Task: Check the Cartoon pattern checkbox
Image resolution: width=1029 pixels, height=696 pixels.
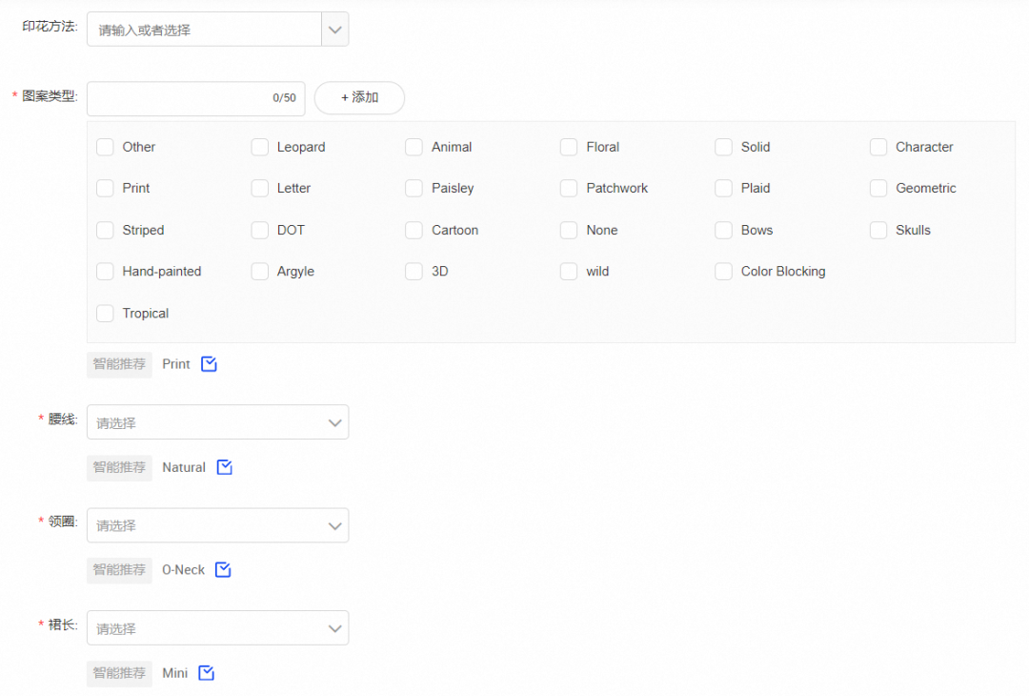Action: point(414,231)
